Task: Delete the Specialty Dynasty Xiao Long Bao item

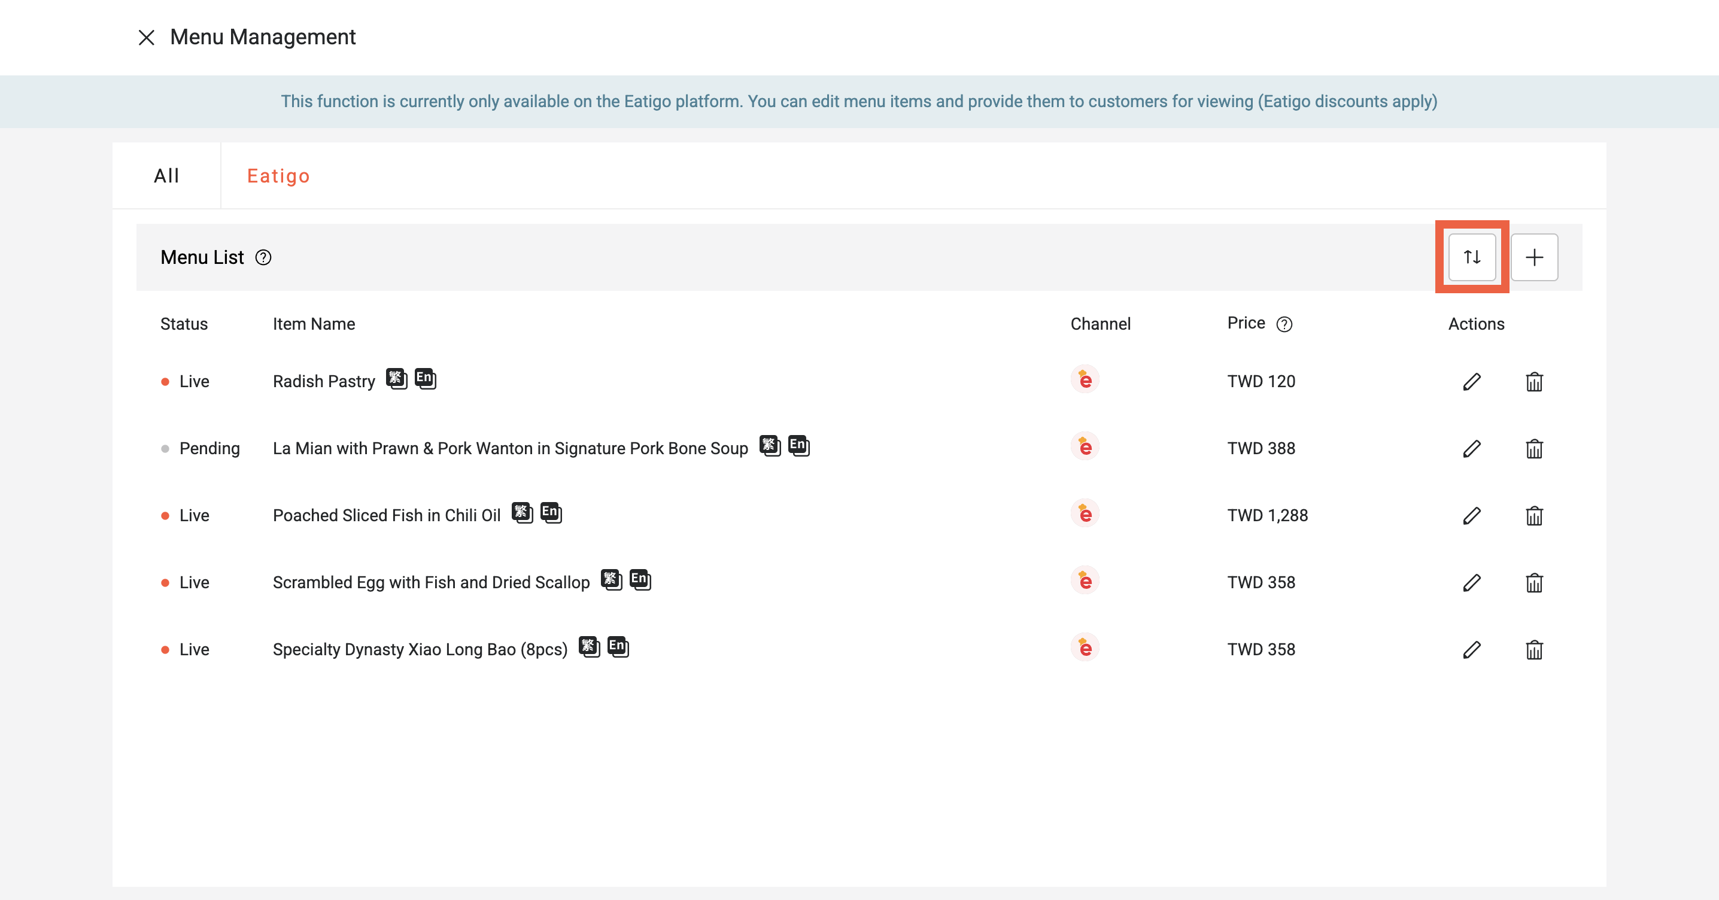Action: 1534,650
